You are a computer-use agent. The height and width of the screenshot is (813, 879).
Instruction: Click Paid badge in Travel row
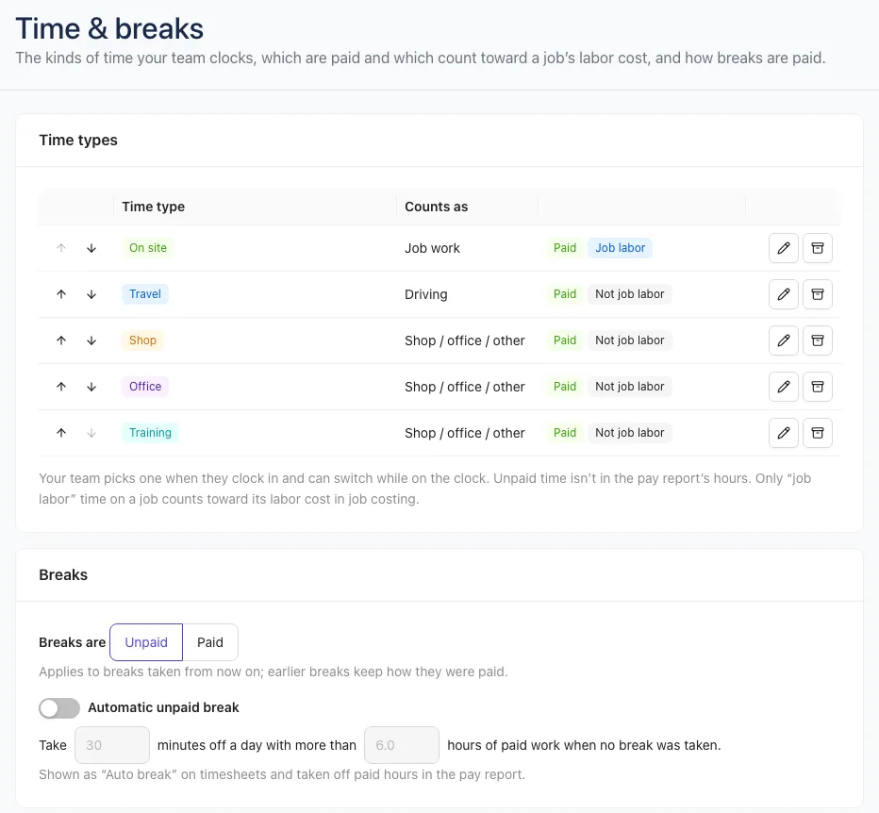coord(565,294)
